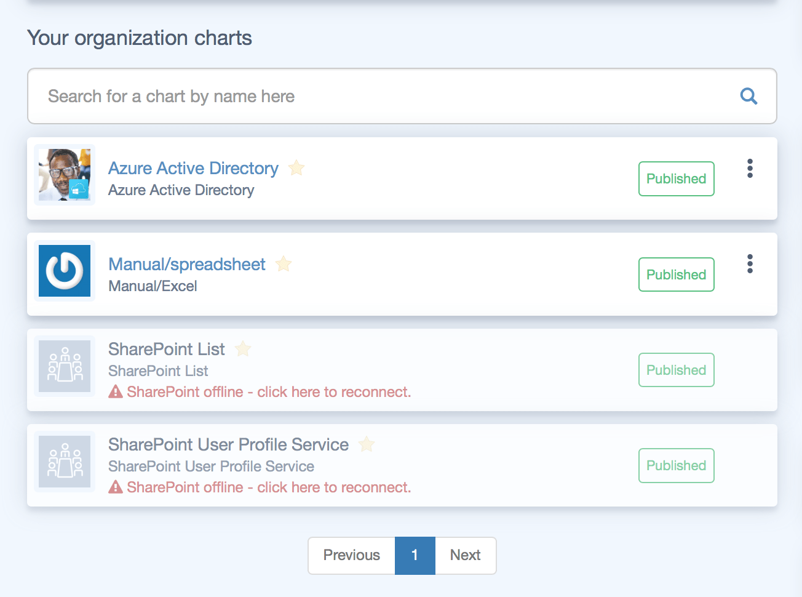This screenshot has width=802, height=597.
Task: Toggle favorite star for Manual/spreadsheet chart
Action: [x=284, y=264]
